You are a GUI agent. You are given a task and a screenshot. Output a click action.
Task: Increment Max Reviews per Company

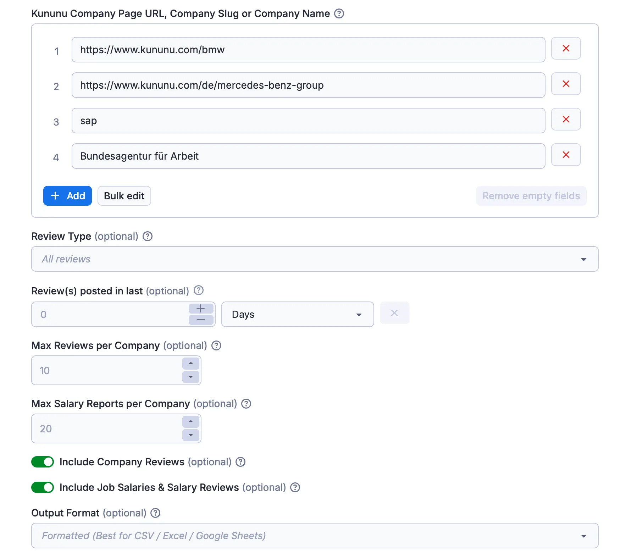[x=191, y=364]
